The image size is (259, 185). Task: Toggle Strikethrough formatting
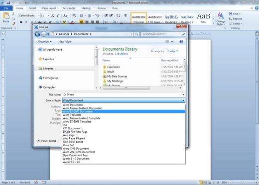(x=39, y=22)
